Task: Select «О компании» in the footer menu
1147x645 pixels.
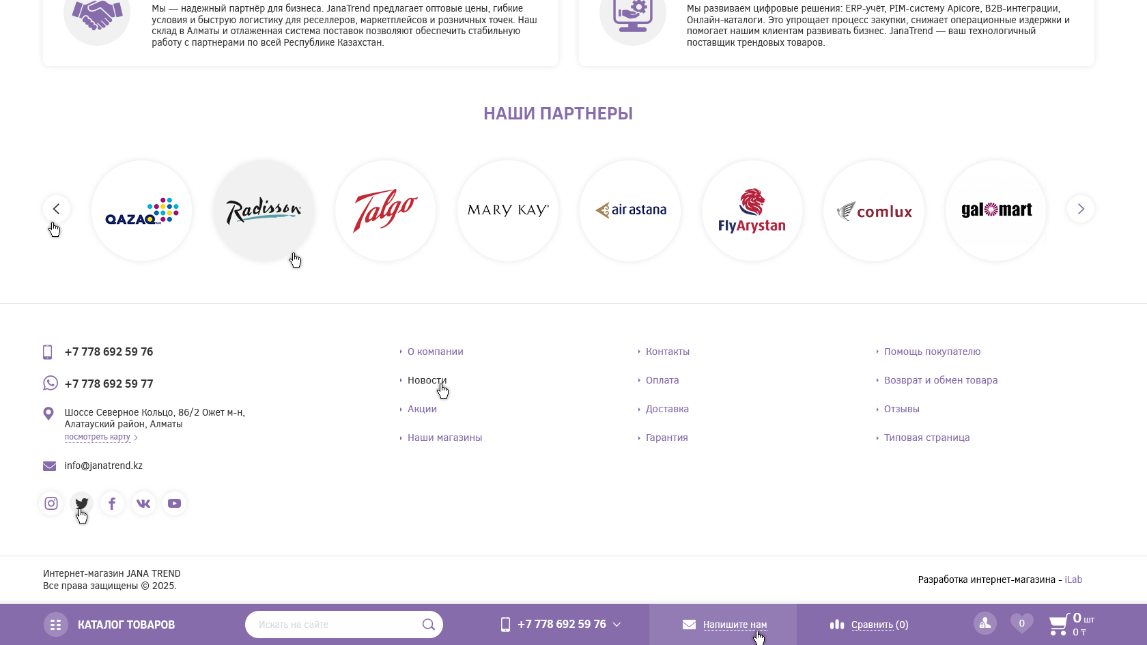Action: pos(435,352)
